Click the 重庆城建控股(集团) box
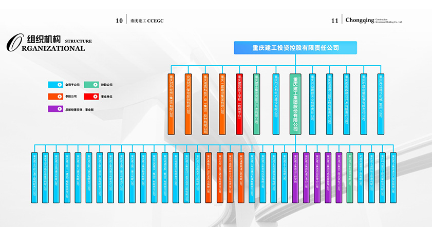Screen dimensions: 432x227 (165, 178)
